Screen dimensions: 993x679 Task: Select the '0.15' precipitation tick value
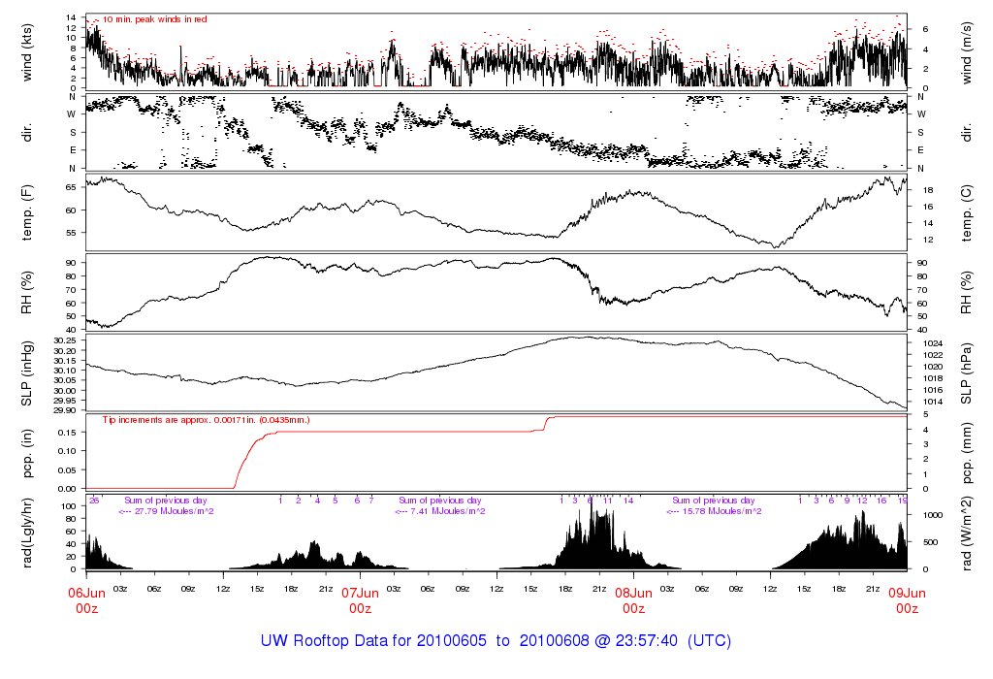[x=67, y=432]
